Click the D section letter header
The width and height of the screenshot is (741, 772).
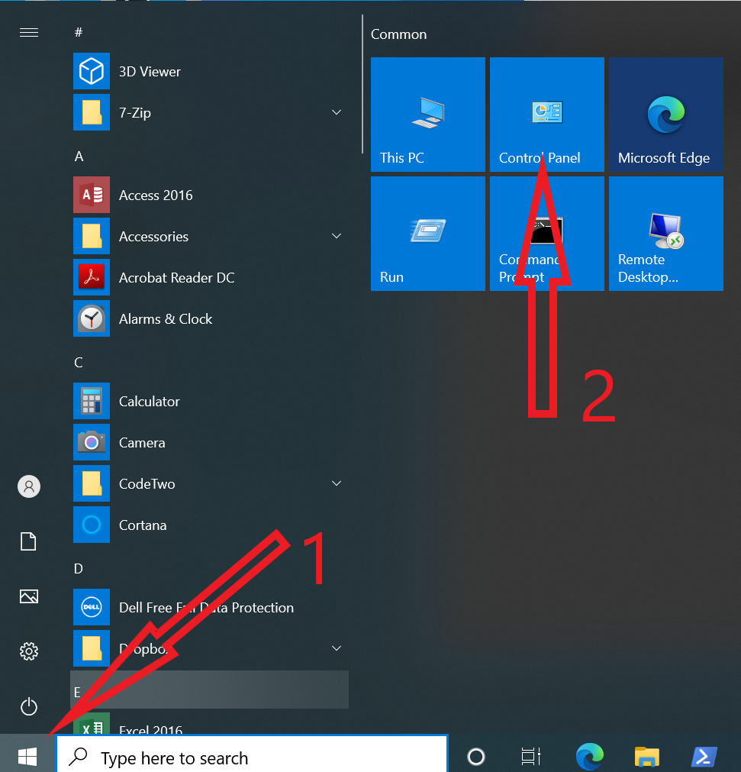(x=79, y=569)
